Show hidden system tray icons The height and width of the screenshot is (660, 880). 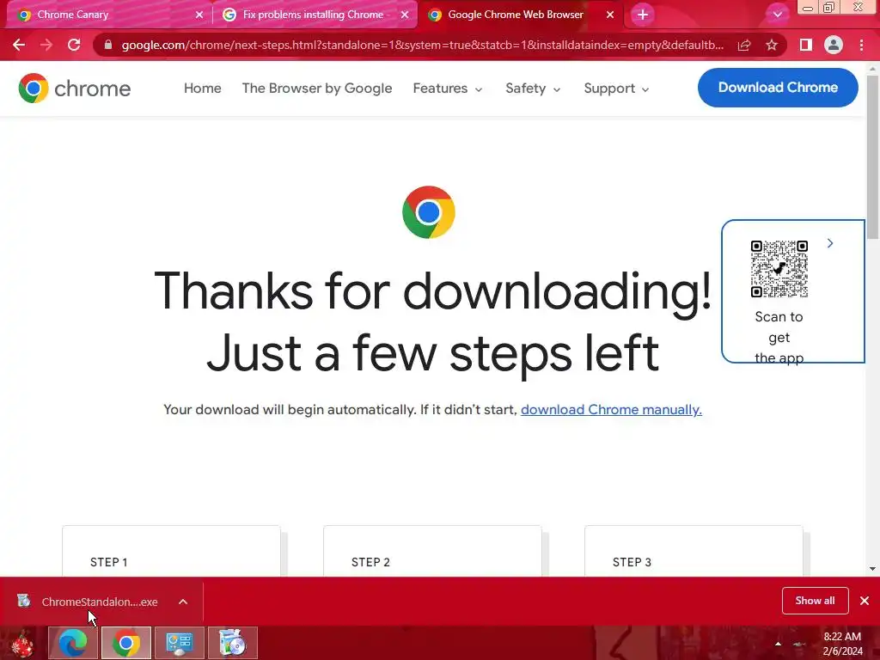pos(778,644)
